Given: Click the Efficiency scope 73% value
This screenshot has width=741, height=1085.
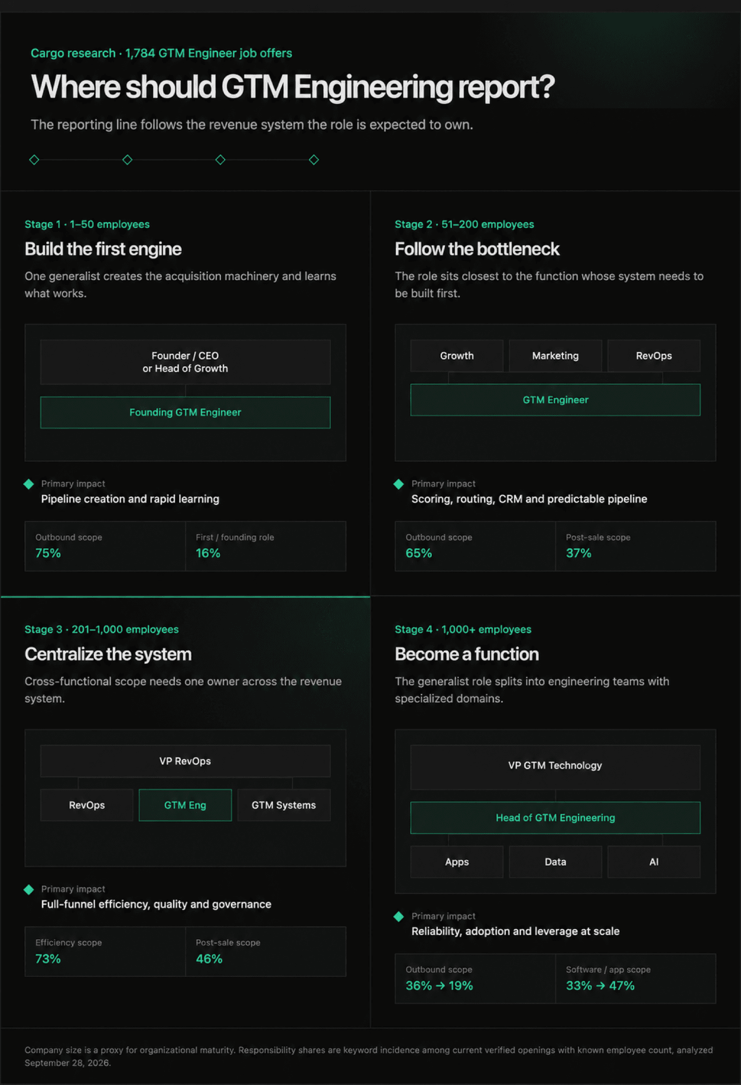Looking at the screenshot, I should (48, 959).
